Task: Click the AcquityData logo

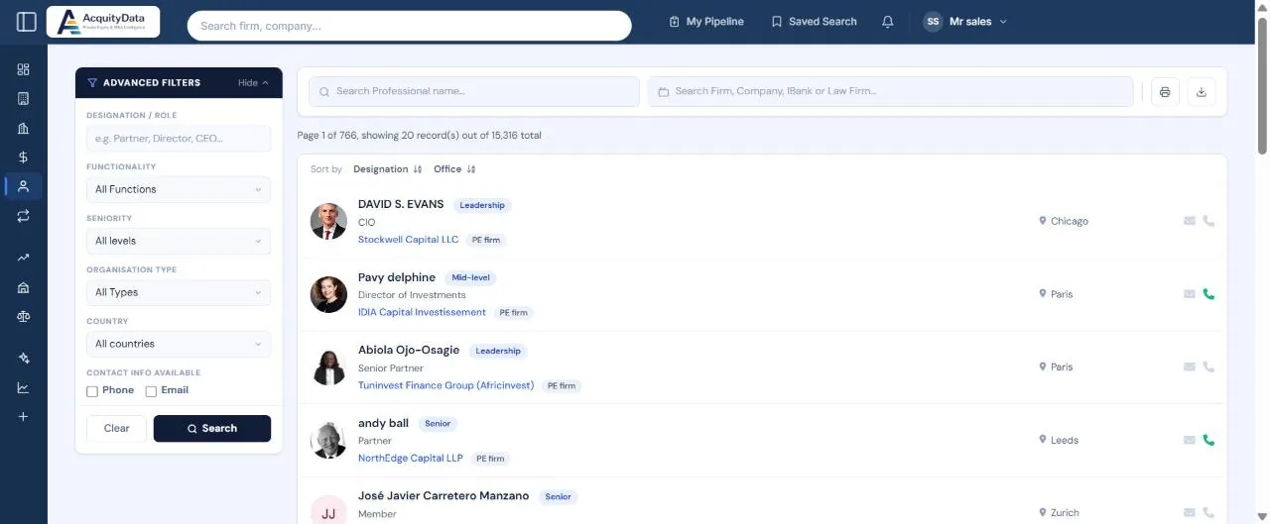Action: pos(103,22)
